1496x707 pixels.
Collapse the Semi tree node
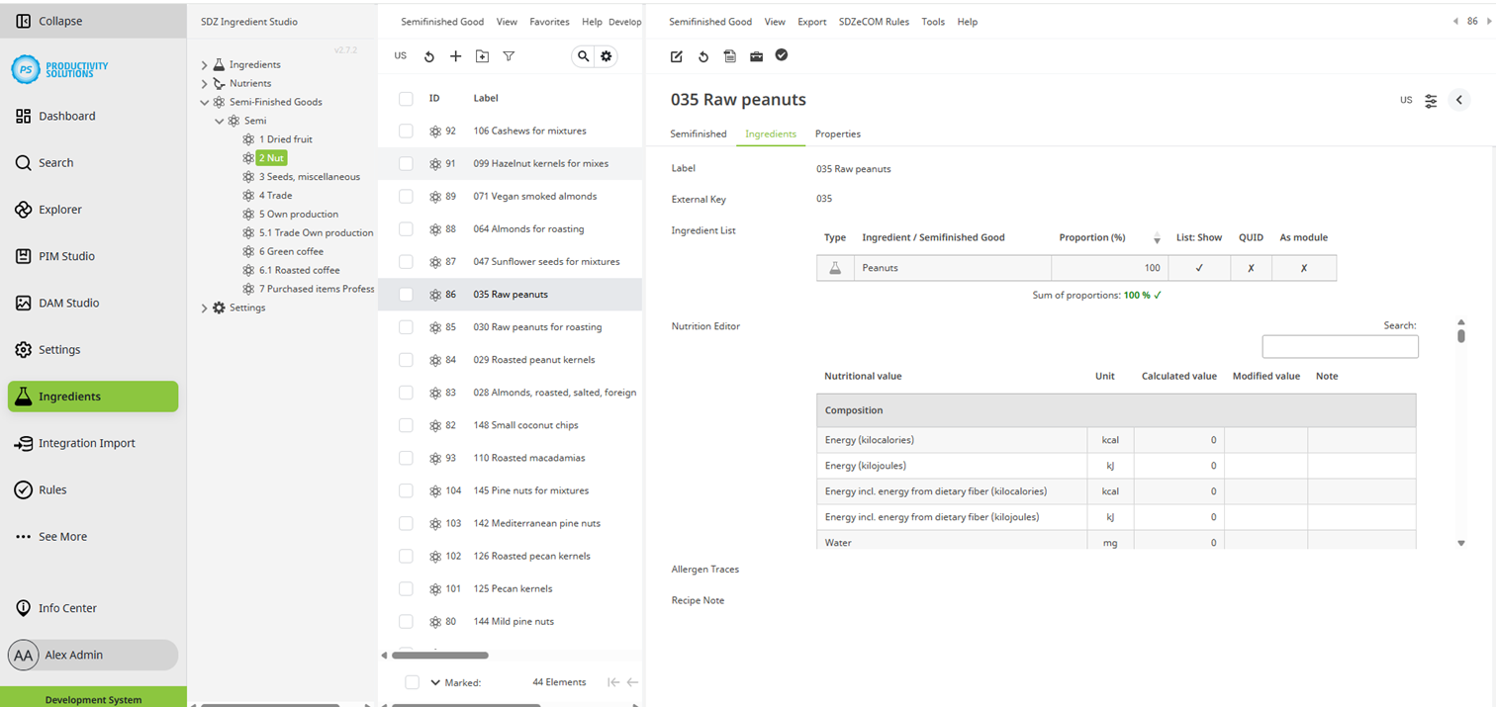point(220,121)
